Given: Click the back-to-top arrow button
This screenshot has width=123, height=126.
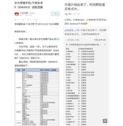Looking at the screenshot, I should point(105,121).
